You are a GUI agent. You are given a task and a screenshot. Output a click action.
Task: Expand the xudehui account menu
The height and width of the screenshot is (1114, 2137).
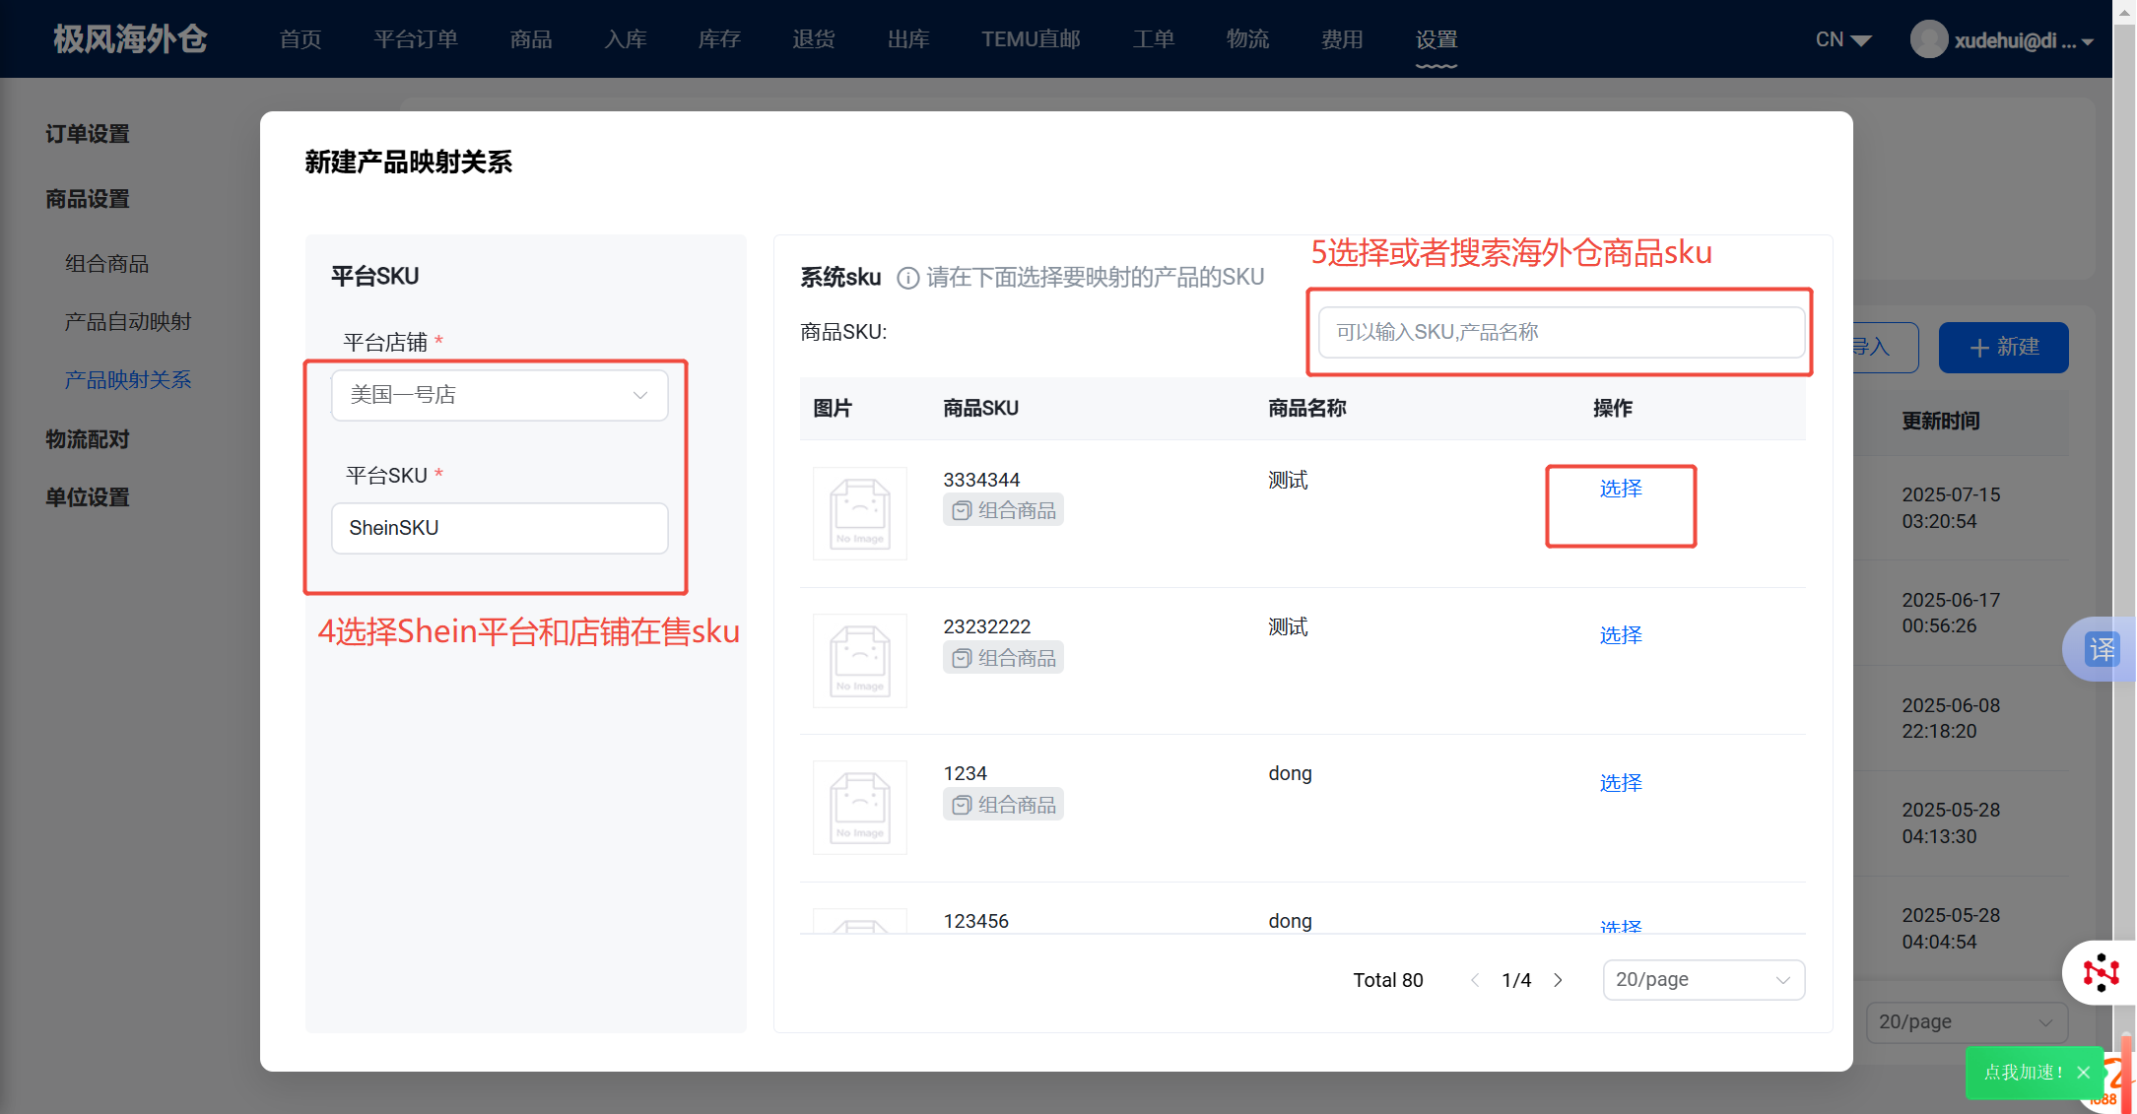[2024, 40]
